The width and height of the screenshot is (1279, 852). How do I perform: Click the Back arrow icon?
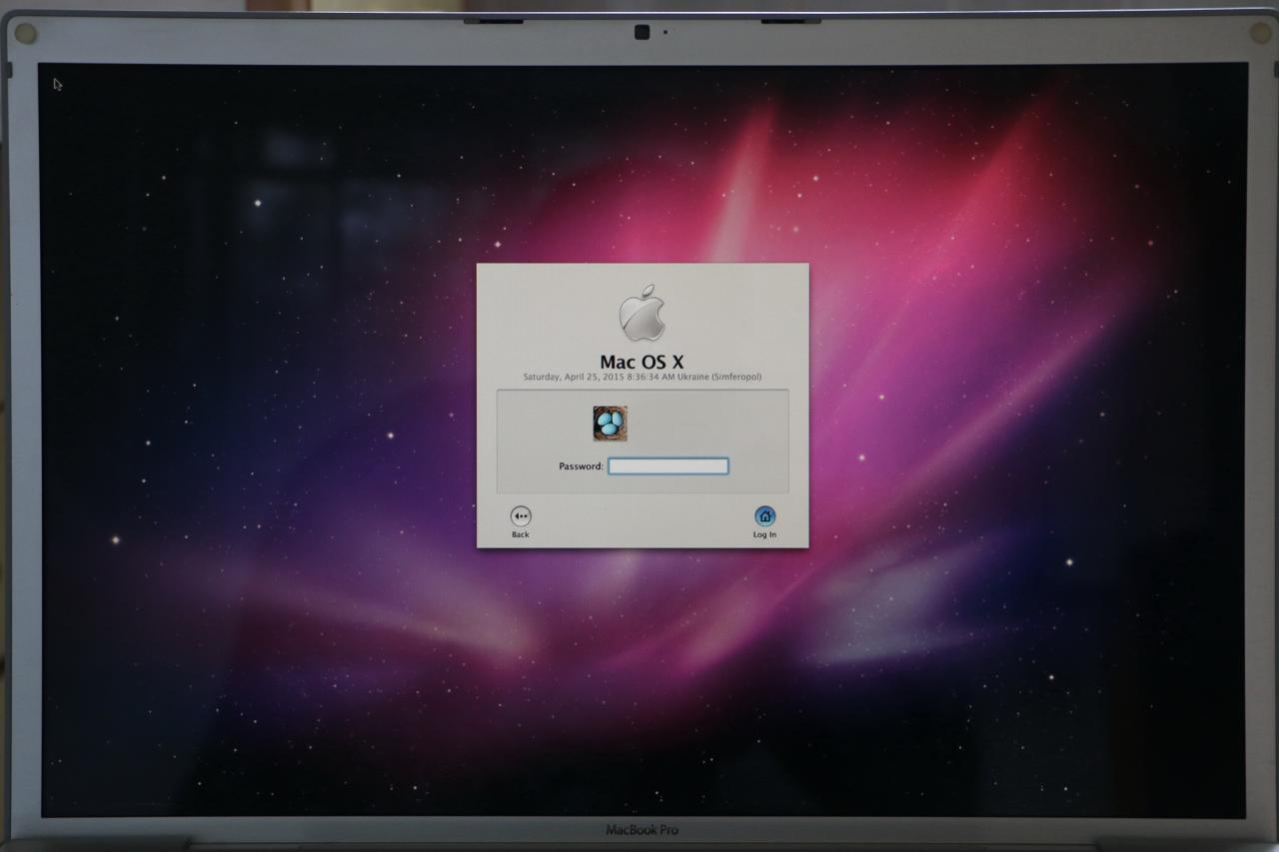(x=521, y=516)
